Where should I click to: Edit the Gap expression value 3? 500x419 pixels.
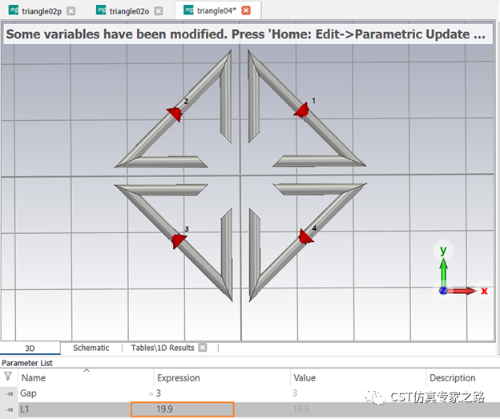click(159, 393)
